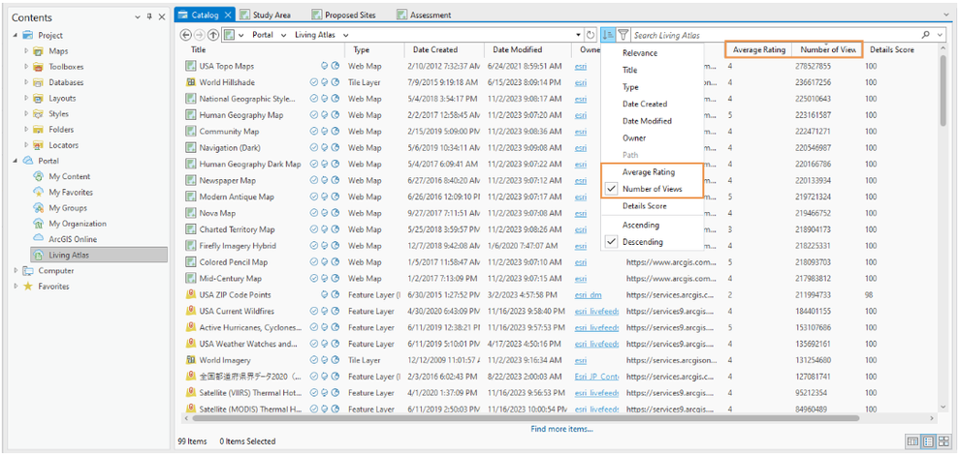Switch to the list view button
The height and width of the screenshot is (456, 959).
(x=928, y=441)
